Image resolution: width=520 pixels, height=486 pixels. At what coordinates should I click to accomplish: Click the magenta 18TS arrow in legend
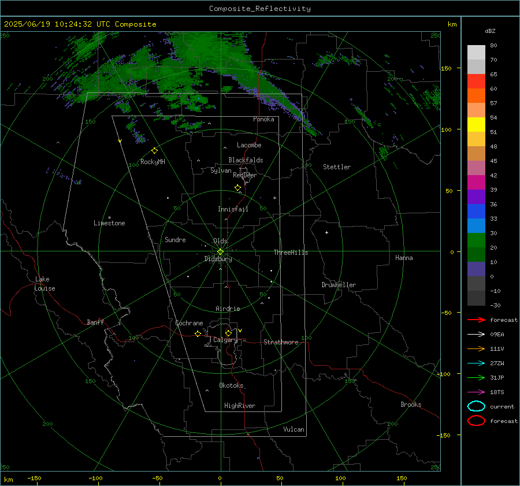pos(476,392)
